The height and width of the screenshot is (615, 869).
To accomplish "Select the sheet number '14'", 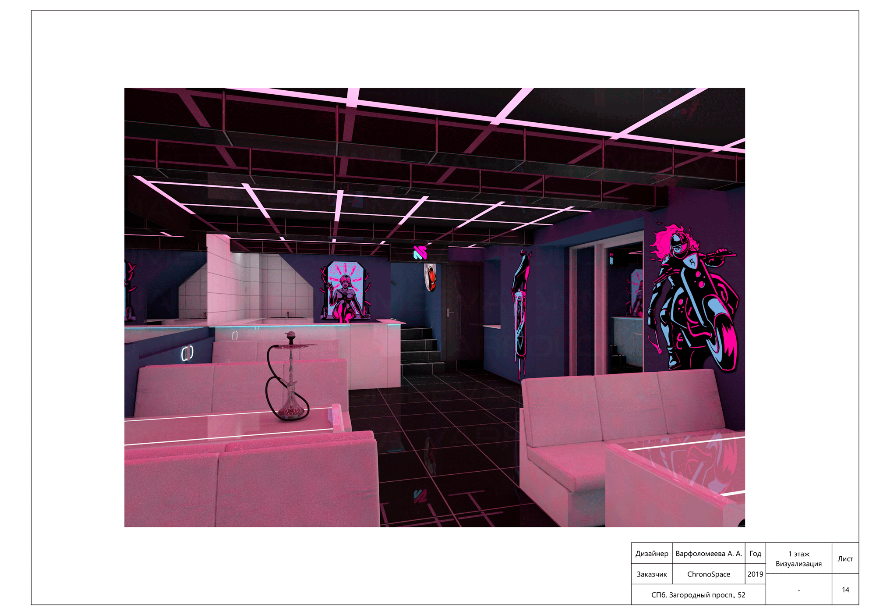I will coord(845,590).
